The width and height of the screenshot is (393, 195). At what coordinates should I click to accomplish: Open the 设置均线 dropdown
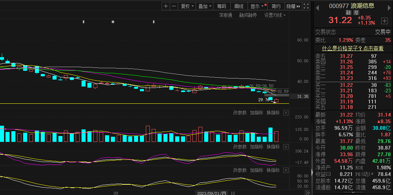click(x=275, y=15)
